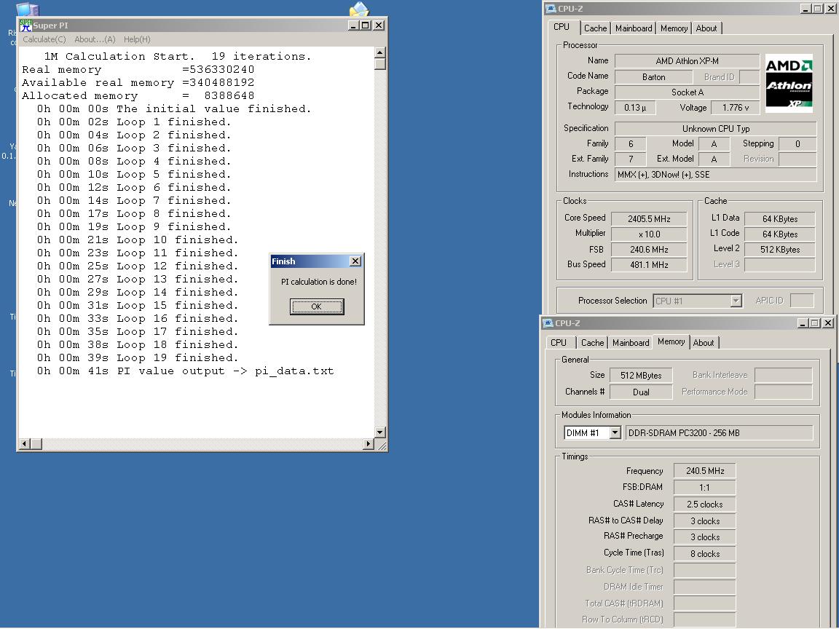Click the top CPU-Z window title icon

(551, 9)
